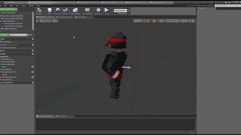Open the Add New dropdown button

point(4,35)
